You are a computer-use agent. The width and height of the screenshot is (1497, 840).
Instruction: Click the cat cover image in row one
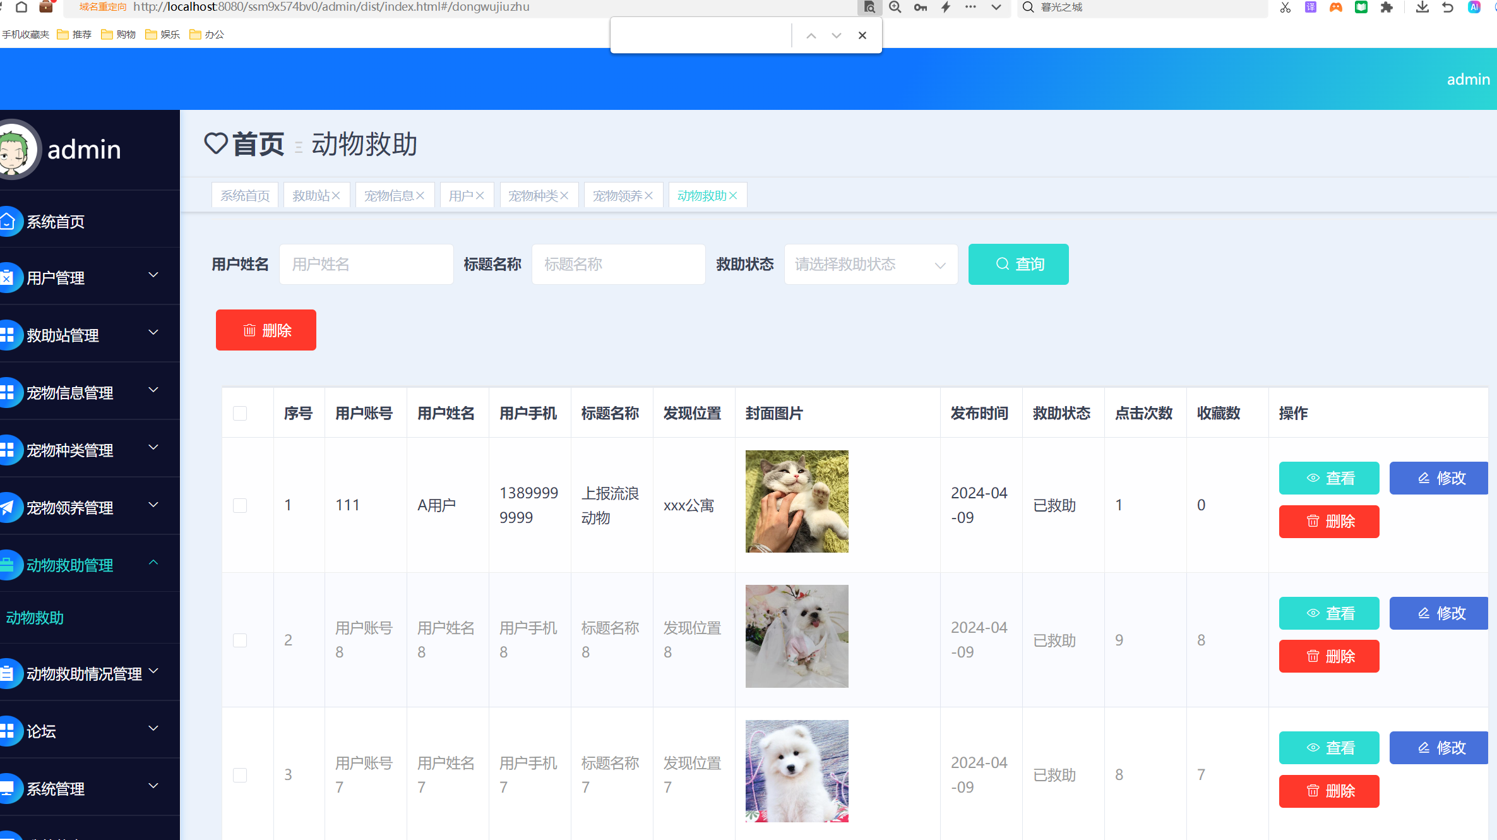coord(797,501)
